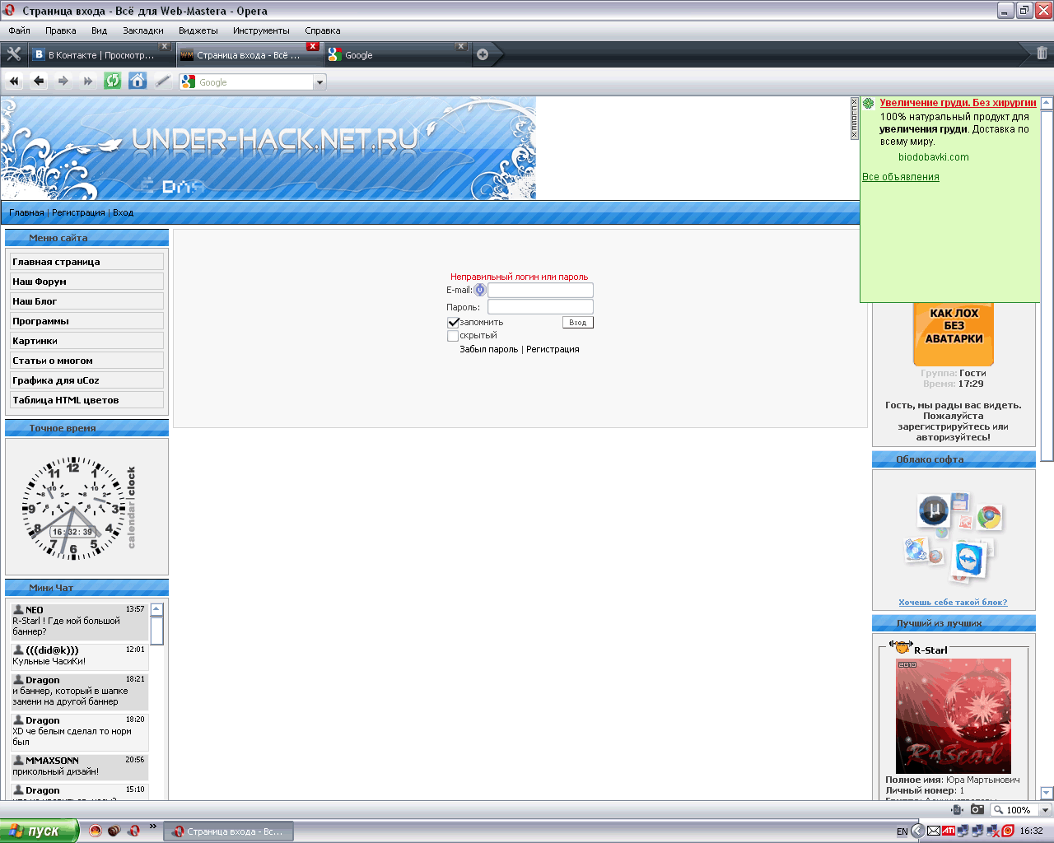
Task: Select the Страница входа tab
Action: 249,55
